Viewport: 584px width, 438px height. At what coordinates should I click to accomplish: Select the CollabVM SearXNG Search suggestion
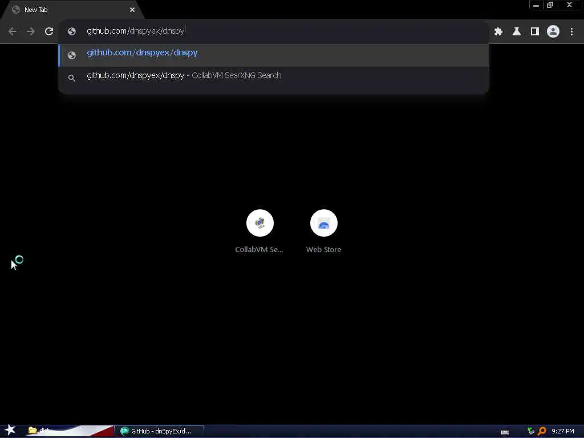(x=274, y=76)
